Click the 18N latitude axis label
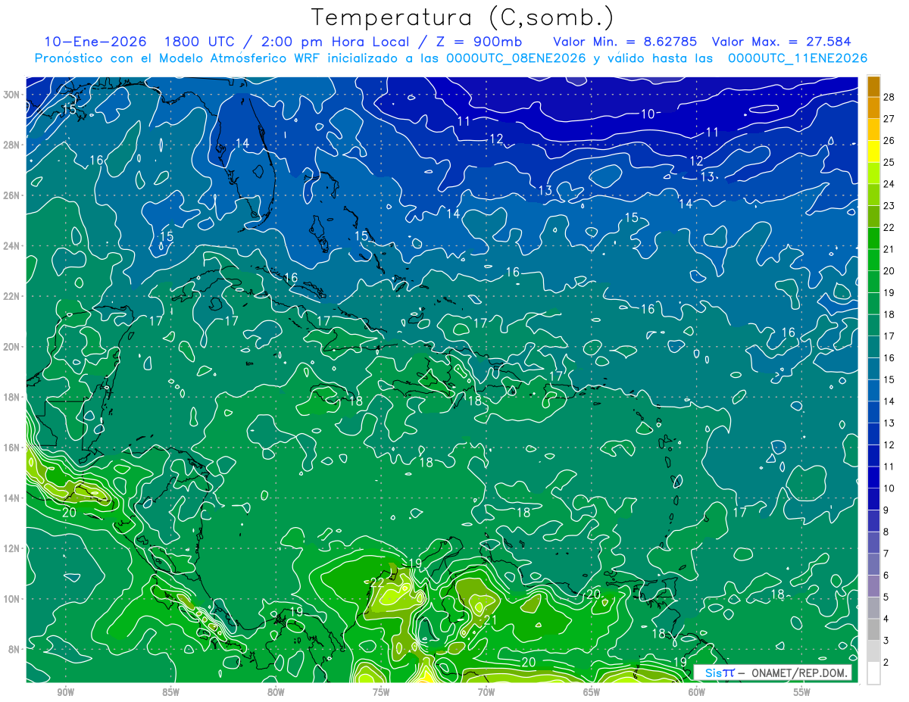The width and height of the screenshot is (909, 702). [x=13, y=397]
